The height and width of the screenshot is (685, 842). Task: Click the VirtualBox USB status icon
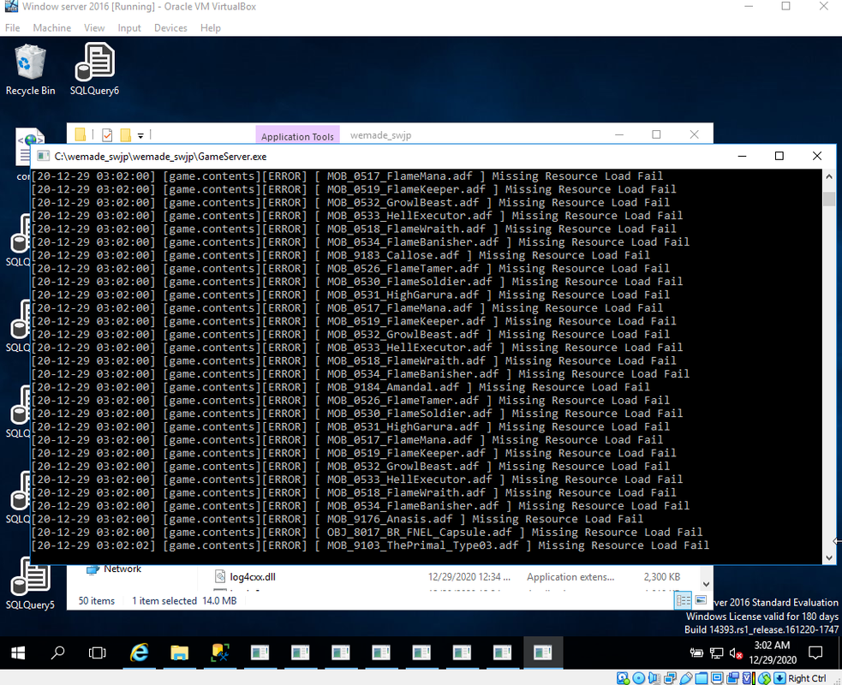pyautogui.click(x=686, y=678)
